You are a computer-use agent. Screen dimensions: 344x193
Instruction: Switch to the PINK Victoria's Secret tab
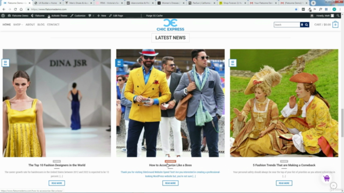click(109, 3)
